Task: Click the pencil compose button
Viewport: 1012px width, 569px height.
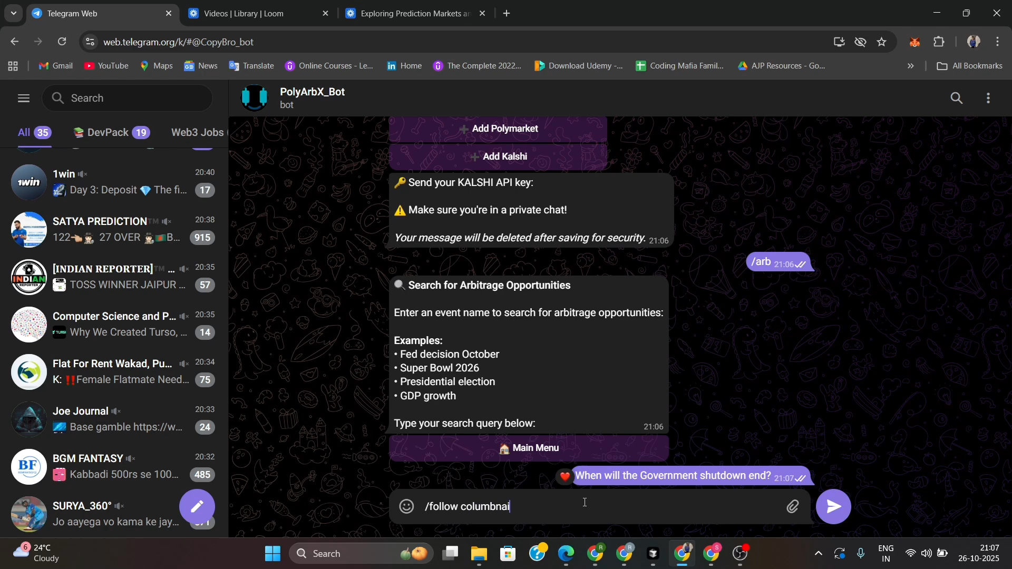Action: pos(198,506)
